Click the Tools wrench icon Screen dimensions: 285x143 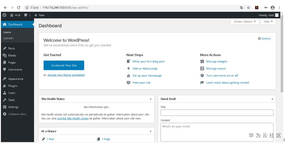click(x=5, y=100)
